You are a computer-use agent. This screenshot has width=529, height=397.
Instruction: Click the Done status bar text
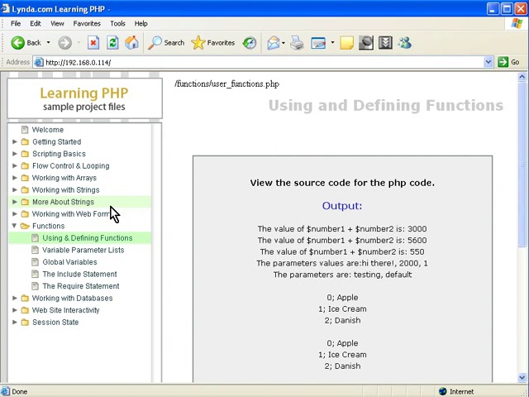tap(20, 391)
